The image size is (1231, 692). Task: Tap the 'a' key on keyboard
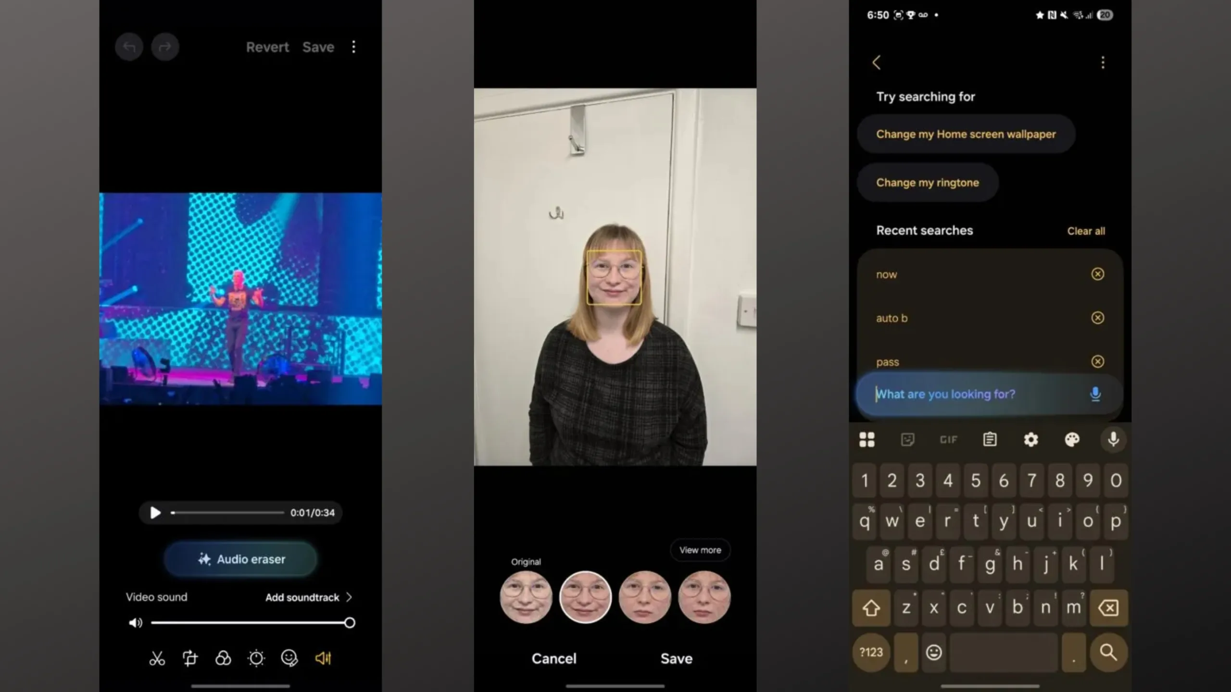click(x=878, y=564)
